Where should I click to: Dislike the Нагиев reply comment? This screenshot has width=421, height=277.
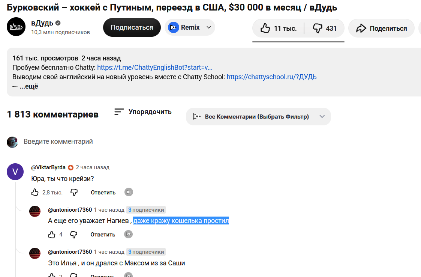73,235
